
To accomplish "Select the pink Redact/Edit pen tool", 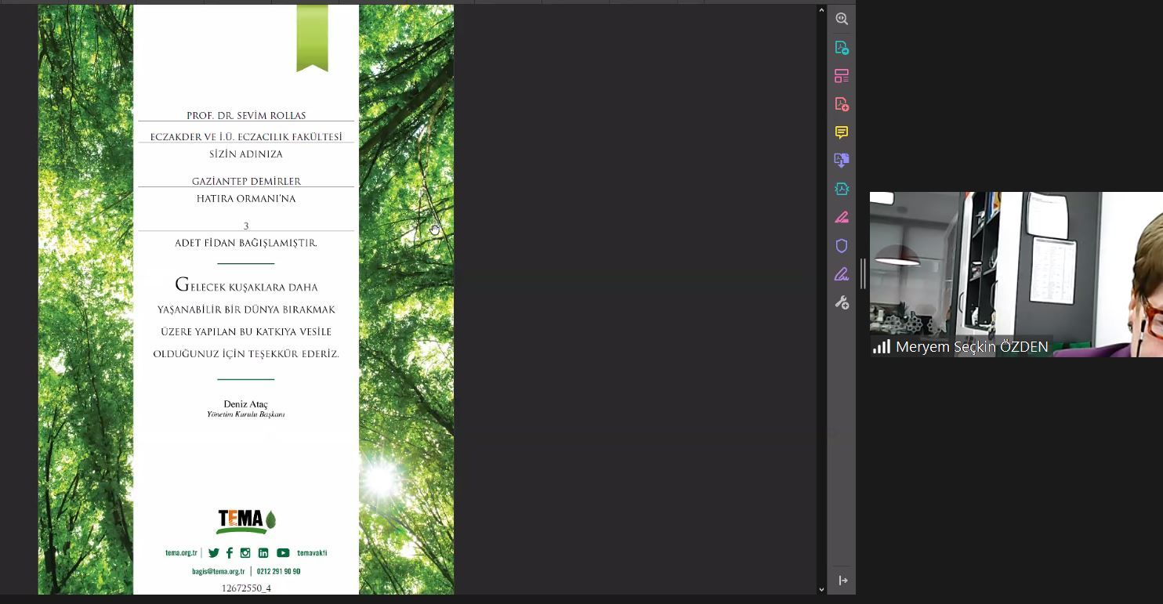I will coord(842,217).
